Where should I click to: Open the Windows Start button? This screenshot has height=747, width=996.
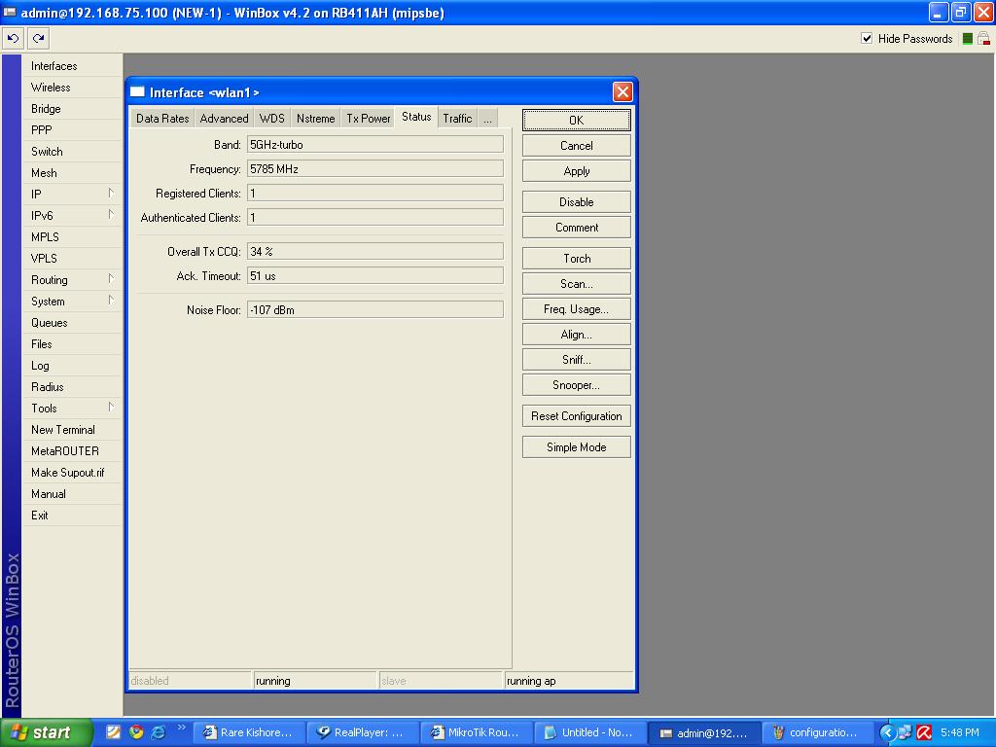pyautogui.click(x=46, y=732)
